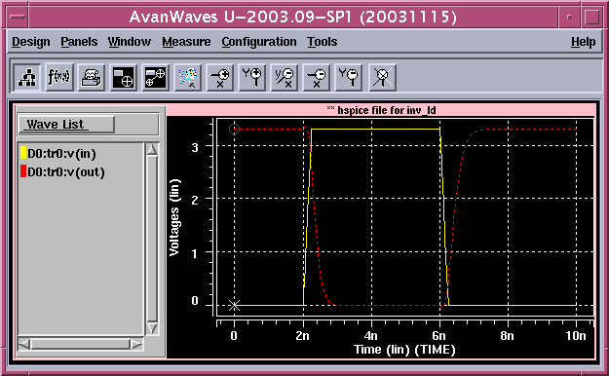Click the print waveform icon

click(92, 77)
